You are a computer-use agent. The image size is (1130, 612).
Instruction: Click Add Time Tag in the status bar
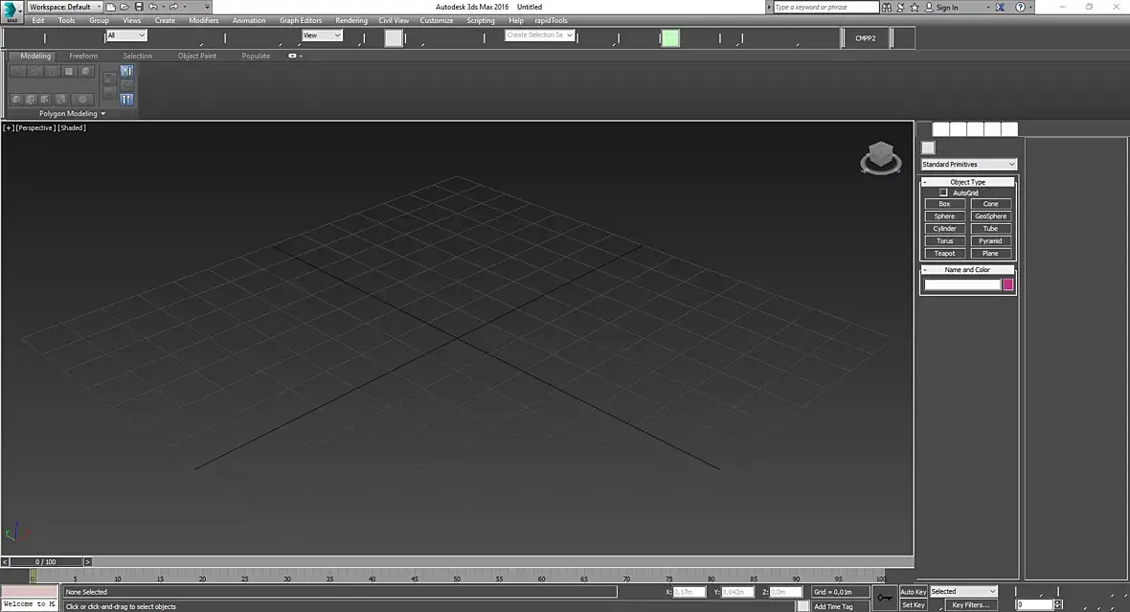[x=833, y=606]
